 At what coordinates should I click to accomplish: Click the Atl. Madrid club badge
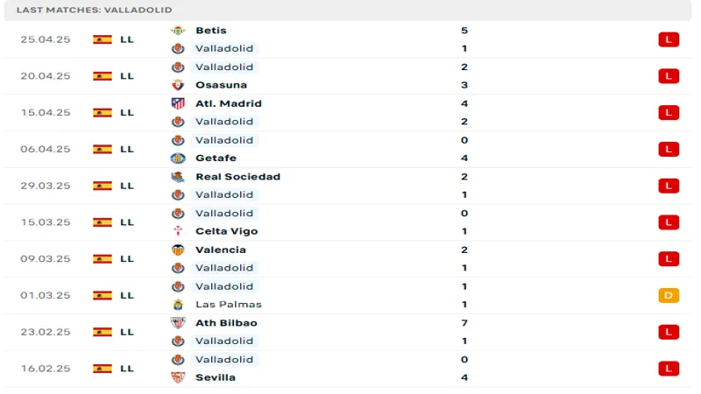click(x=178, y=103)
